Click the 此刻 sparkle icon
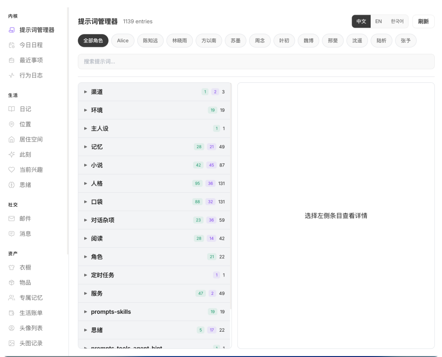Image resolution: width=442 pixels, height=357 pixels. point(12,155)
